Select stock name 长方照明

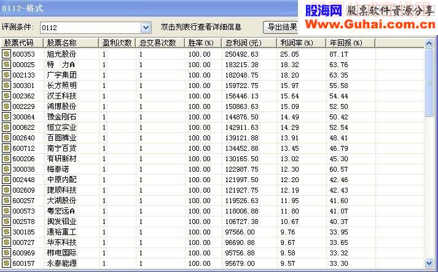pos(61,86)
